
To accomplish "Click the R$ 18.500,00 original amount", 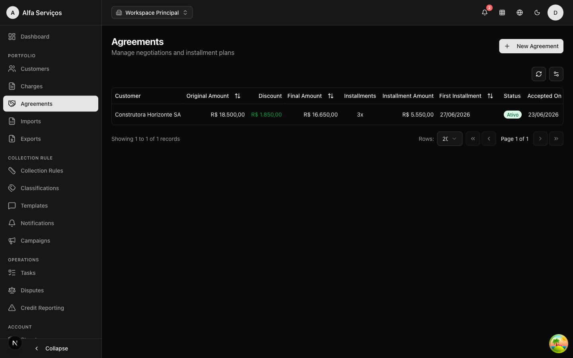I will (x=228, y=115).
